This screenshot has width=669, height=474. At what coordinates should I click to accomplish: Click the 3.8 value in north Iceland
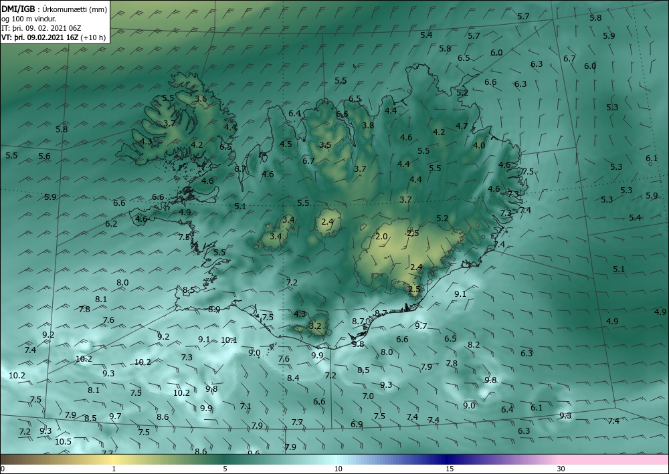[368, 125]
